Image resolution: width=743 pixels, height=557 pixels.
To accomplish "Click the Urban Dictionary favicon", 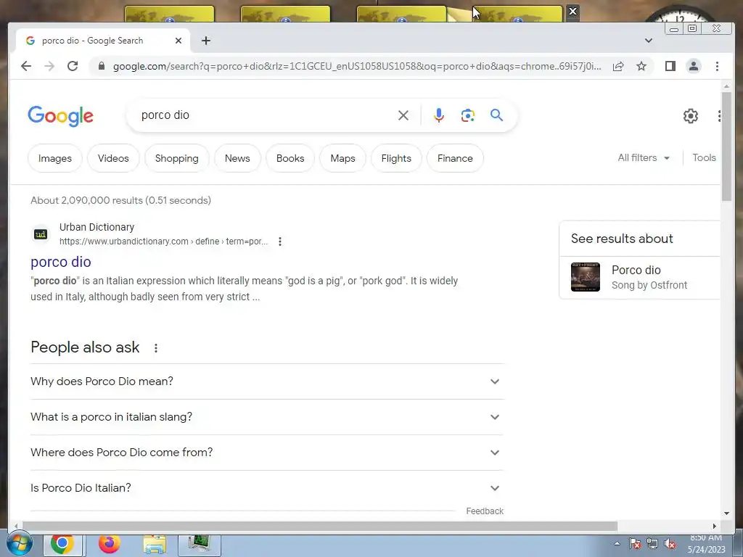I will [41, 234].
